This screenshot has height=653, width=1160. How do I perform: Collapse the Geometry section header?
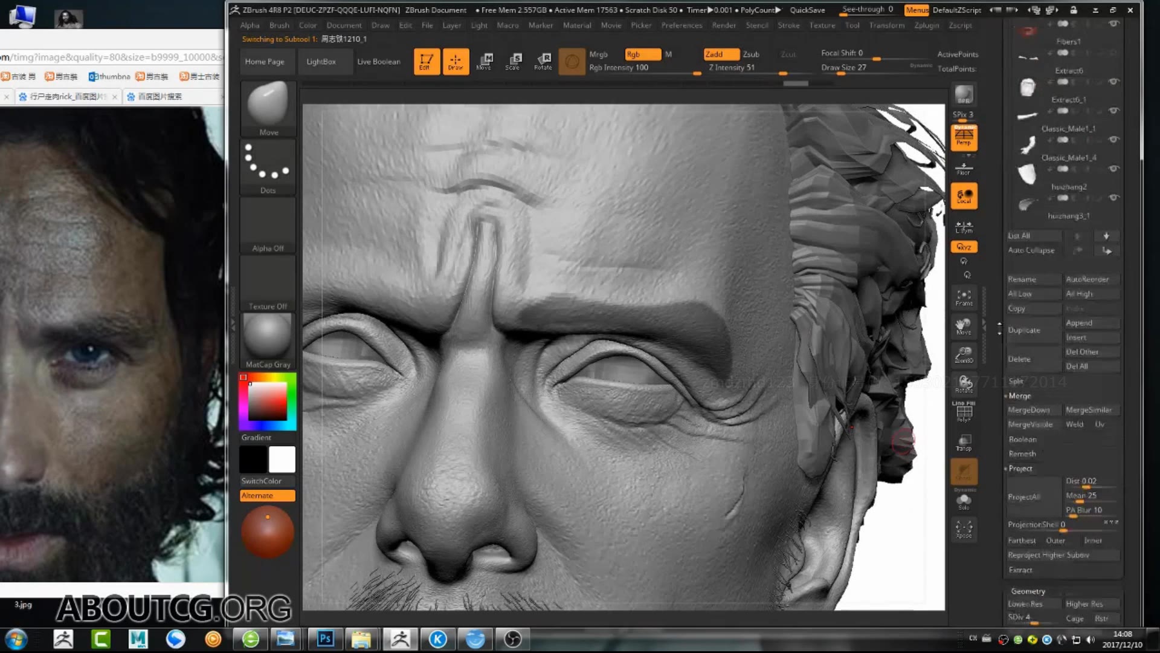[1028, 591]
